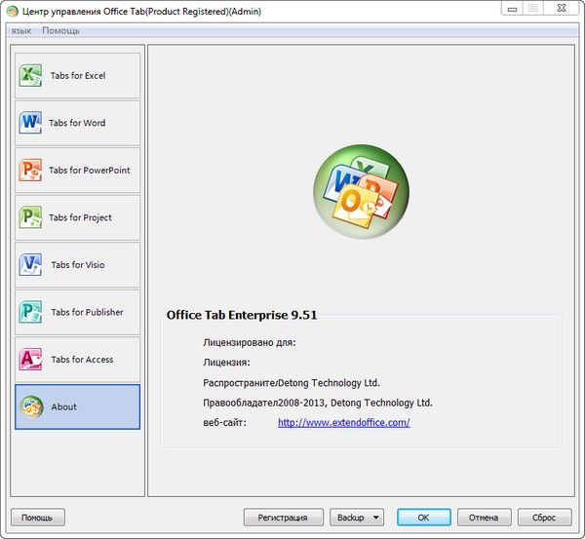Image resolution: width=585 pixels, height=539 pixels.
Task: Close the Office Tab window
Action: click(x=562, y=8)
